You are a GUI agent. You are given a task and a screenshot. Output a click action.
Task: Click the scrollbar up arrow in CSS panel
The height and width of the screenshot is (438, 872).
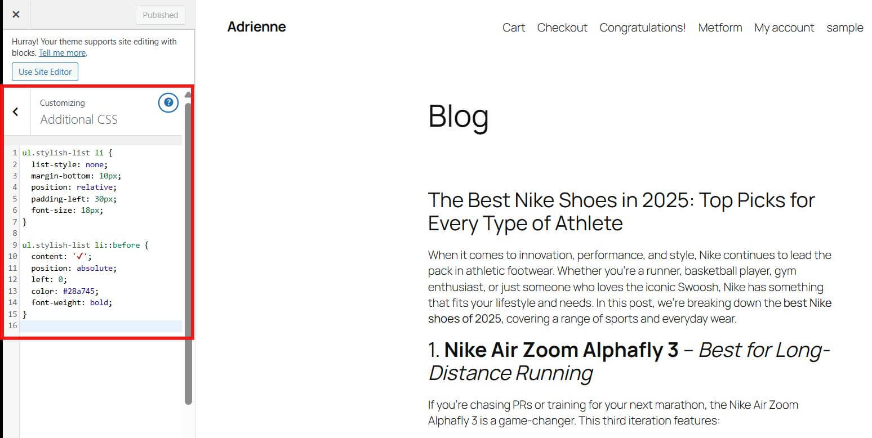pos(188,95)
